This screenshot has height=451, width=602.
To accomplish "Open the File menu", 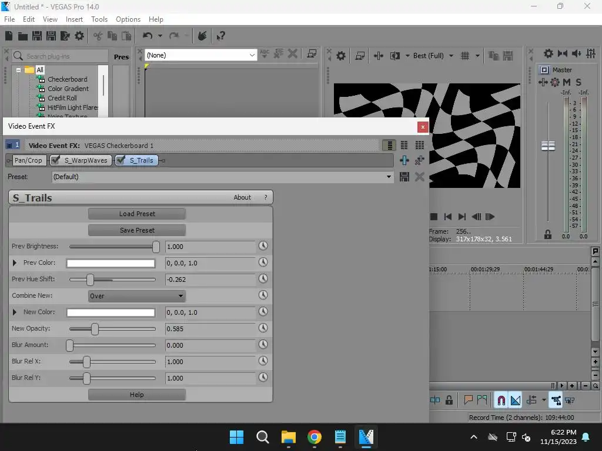I will pyautogui.click(x=9, y=19).
